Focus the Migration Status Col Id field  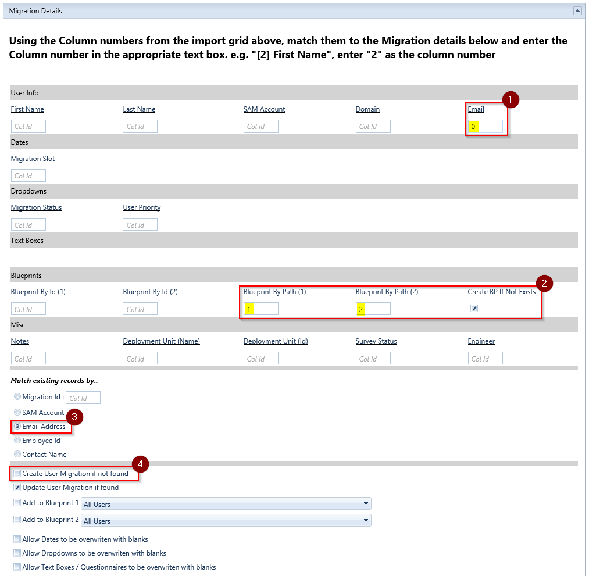(28, 225)
